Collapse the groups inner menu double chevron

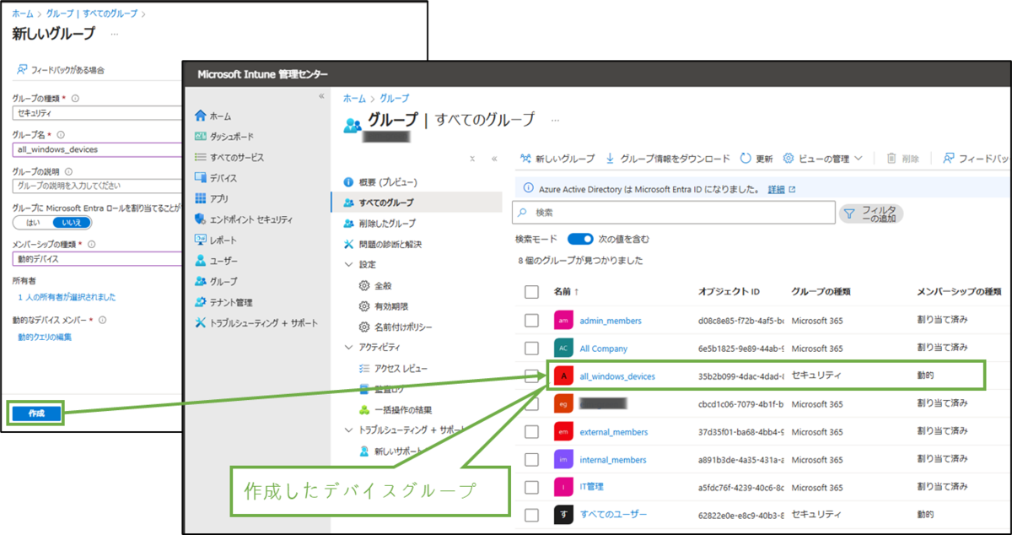click(494, 159)
